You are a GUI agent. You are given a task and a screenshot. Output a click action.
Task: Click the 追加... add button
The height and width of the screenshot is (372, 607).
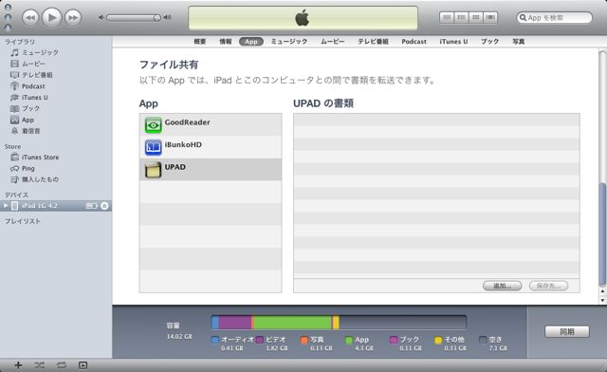pos(502,286)
